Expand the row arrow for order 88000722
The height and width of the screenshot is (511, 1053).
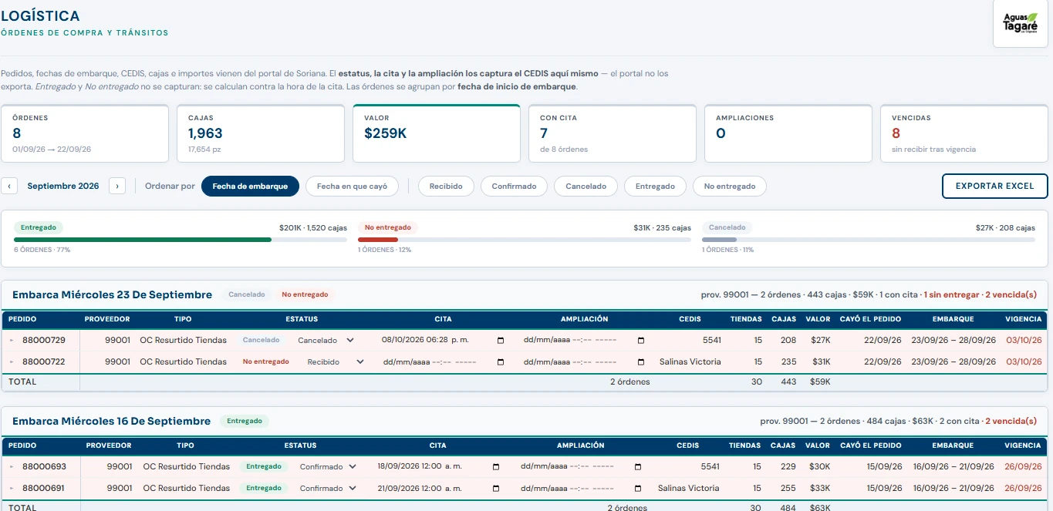tap(12, 362)
